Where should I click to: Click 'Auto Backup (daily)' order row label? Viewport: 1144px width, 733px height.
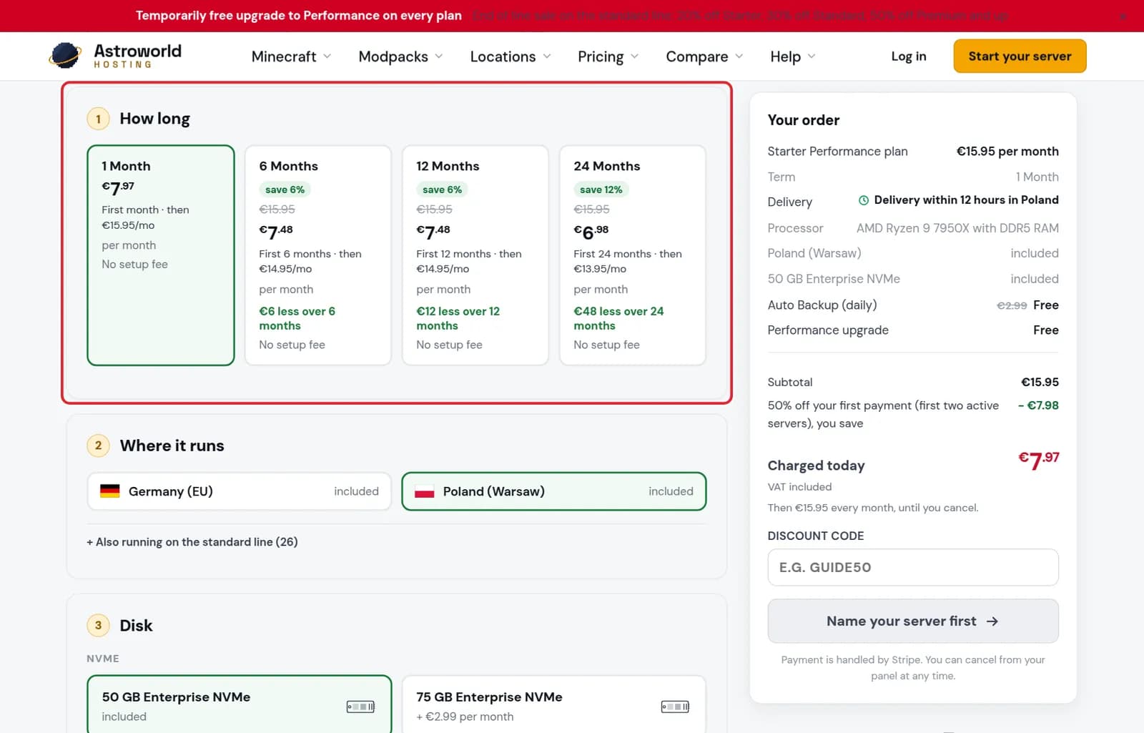pyautogui.click(x=822, y=305)
